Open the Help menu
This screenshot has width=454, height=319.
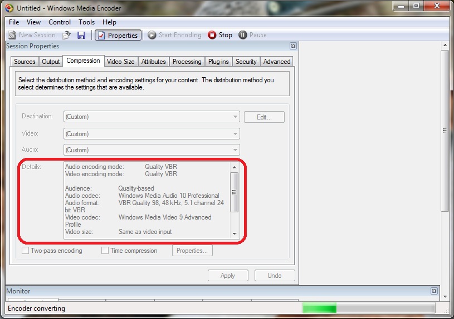click(x=109, y=22)
